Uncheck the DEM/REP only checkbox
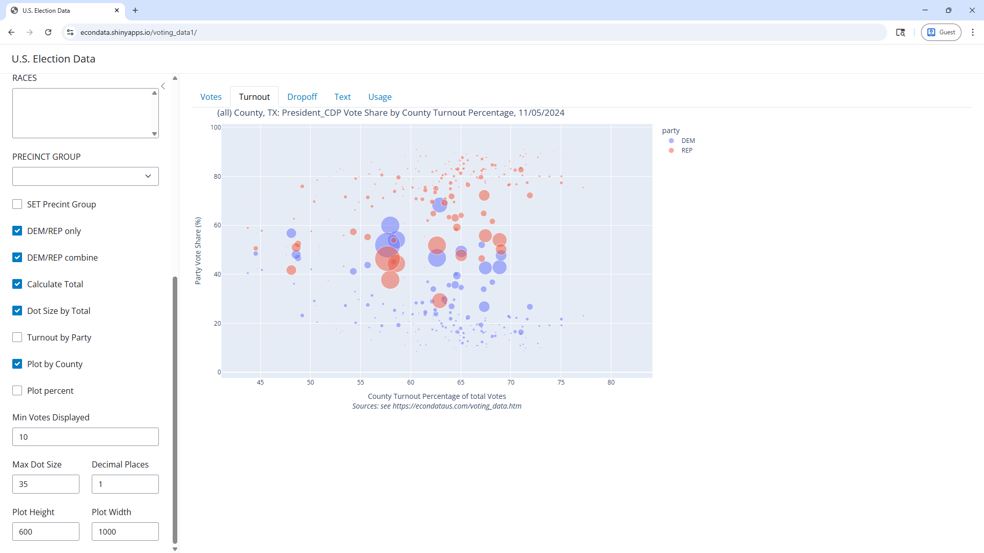Screen dimensions: 984x553 tap(17, 231)
